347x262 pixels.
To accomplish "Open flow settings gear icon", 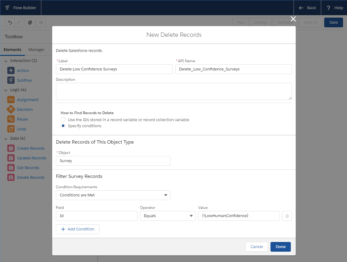I will click(41, 22).
